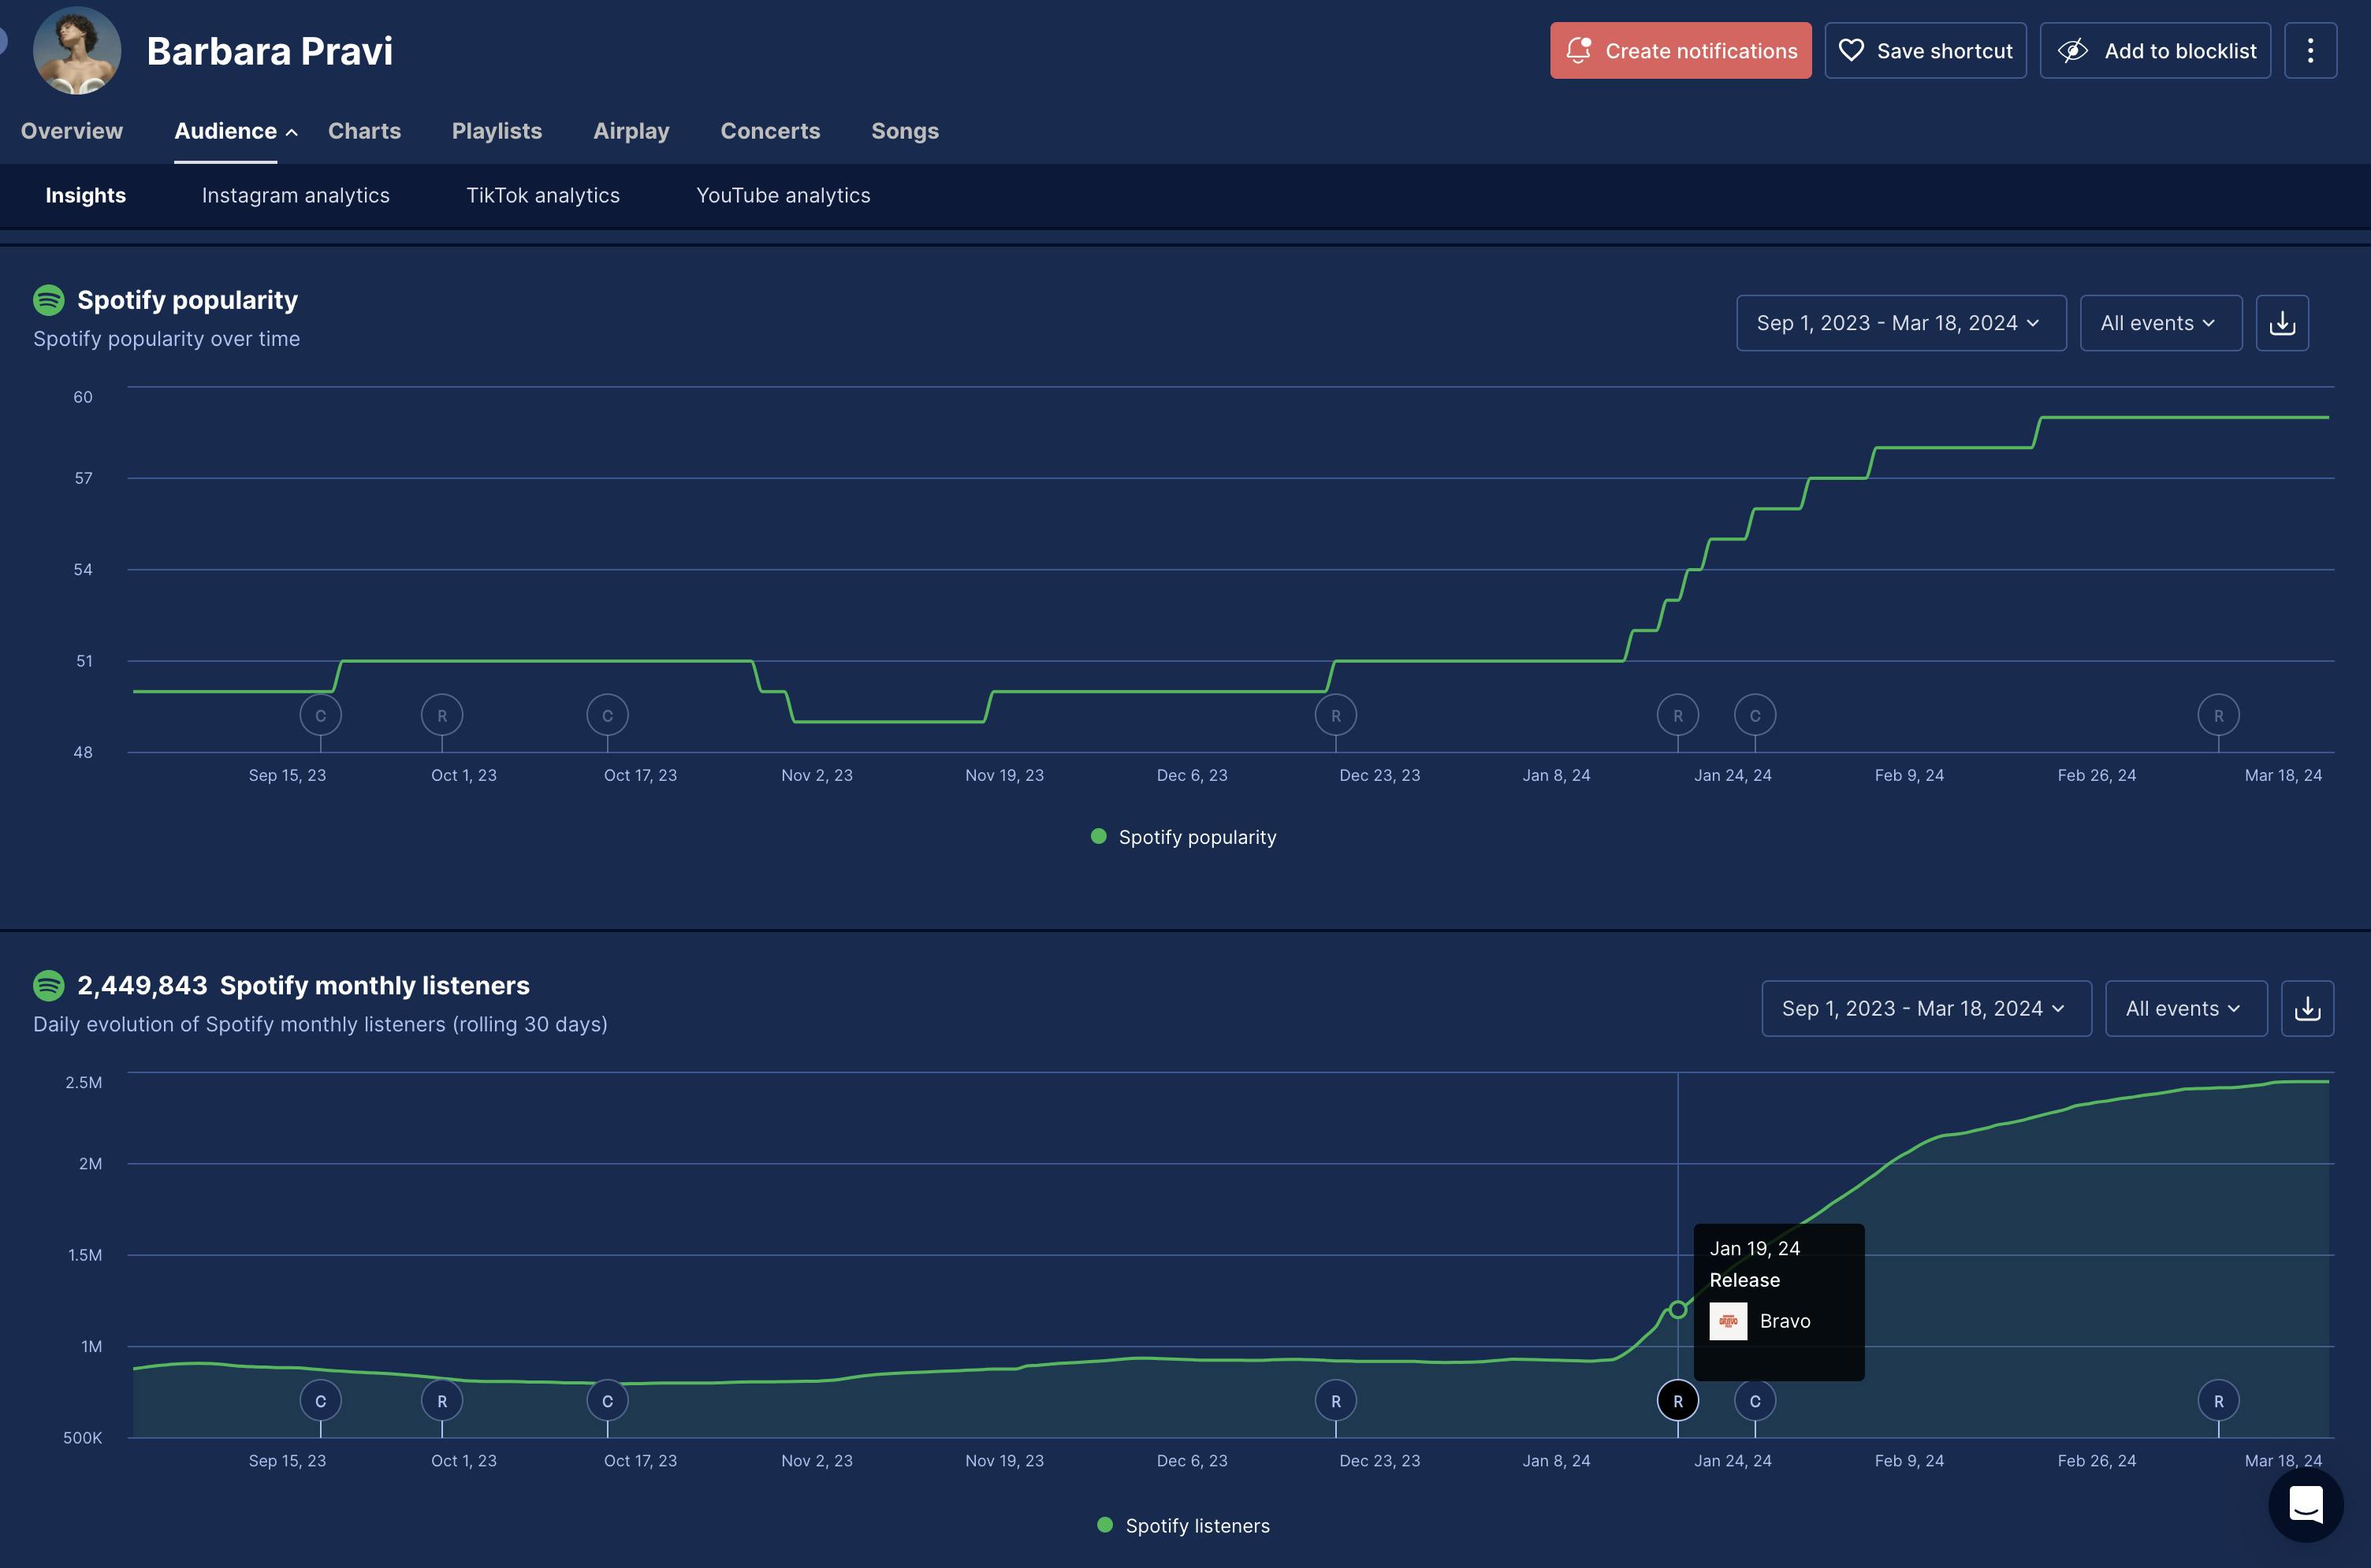Click the Spotify logo beside monthly listeners
This screenshot has width=2371, height=1568.
[49, 985]
